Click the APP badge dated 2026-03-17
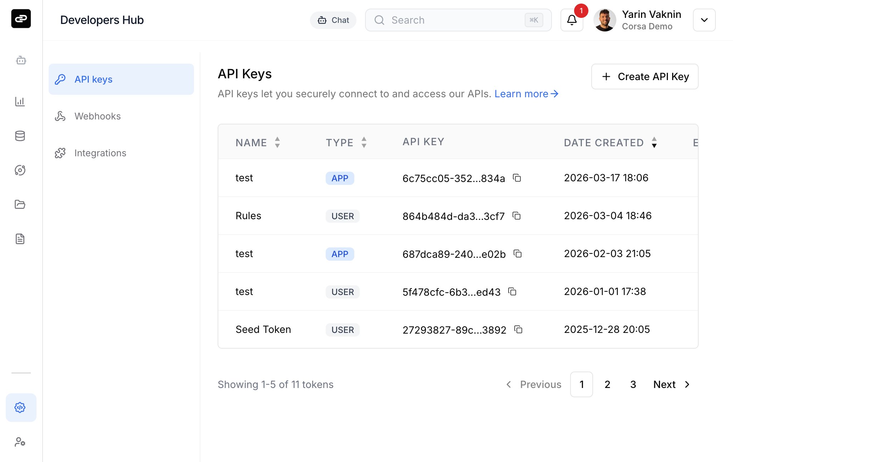The width and height of the screenshot is (869, 462). pyautogui.click(x=340, y=178)
